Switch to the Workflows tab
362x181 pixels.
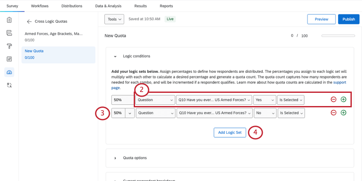pos(40,6)
